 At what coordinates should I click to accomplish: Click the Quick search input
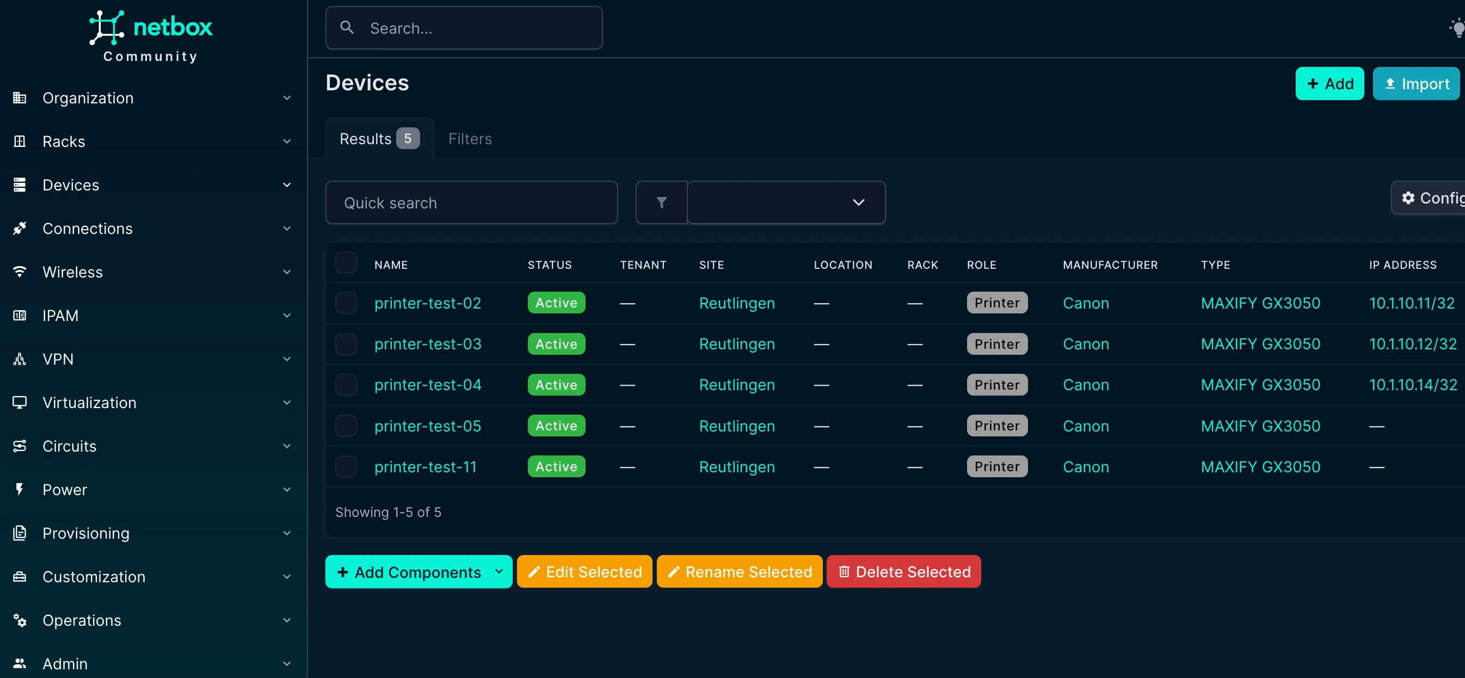[471, 202]
